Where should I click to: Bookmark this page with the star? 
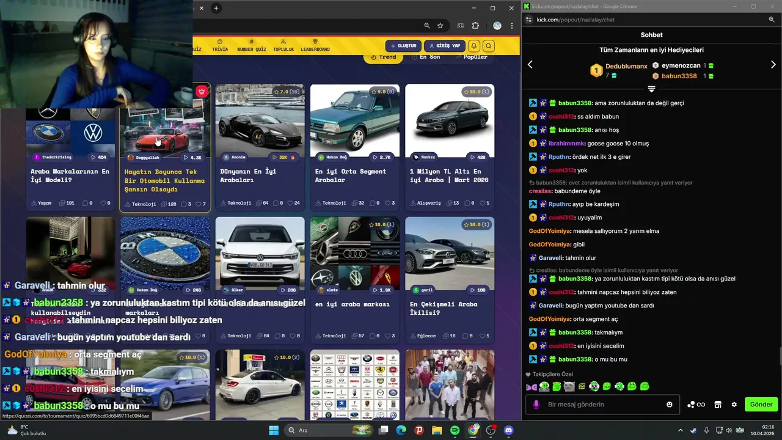[x=440, y=26]
